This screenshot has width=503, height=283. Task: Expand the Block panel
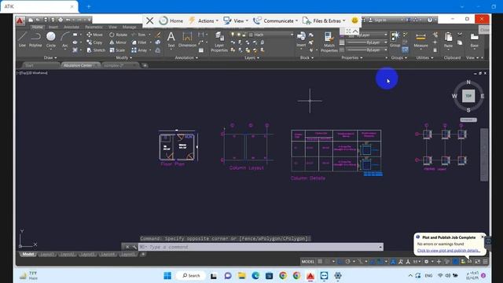click(307, 57)
